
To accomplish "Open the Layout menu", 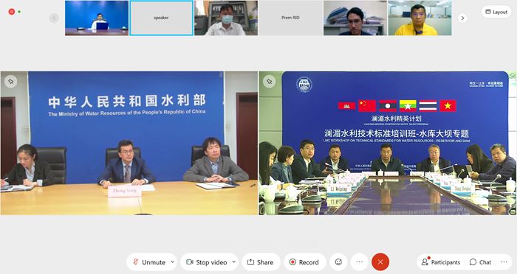I will [x=496, y=12].
